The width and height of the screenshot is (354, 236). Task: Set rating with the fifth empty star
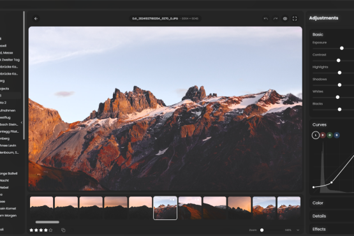click(51, 230)
